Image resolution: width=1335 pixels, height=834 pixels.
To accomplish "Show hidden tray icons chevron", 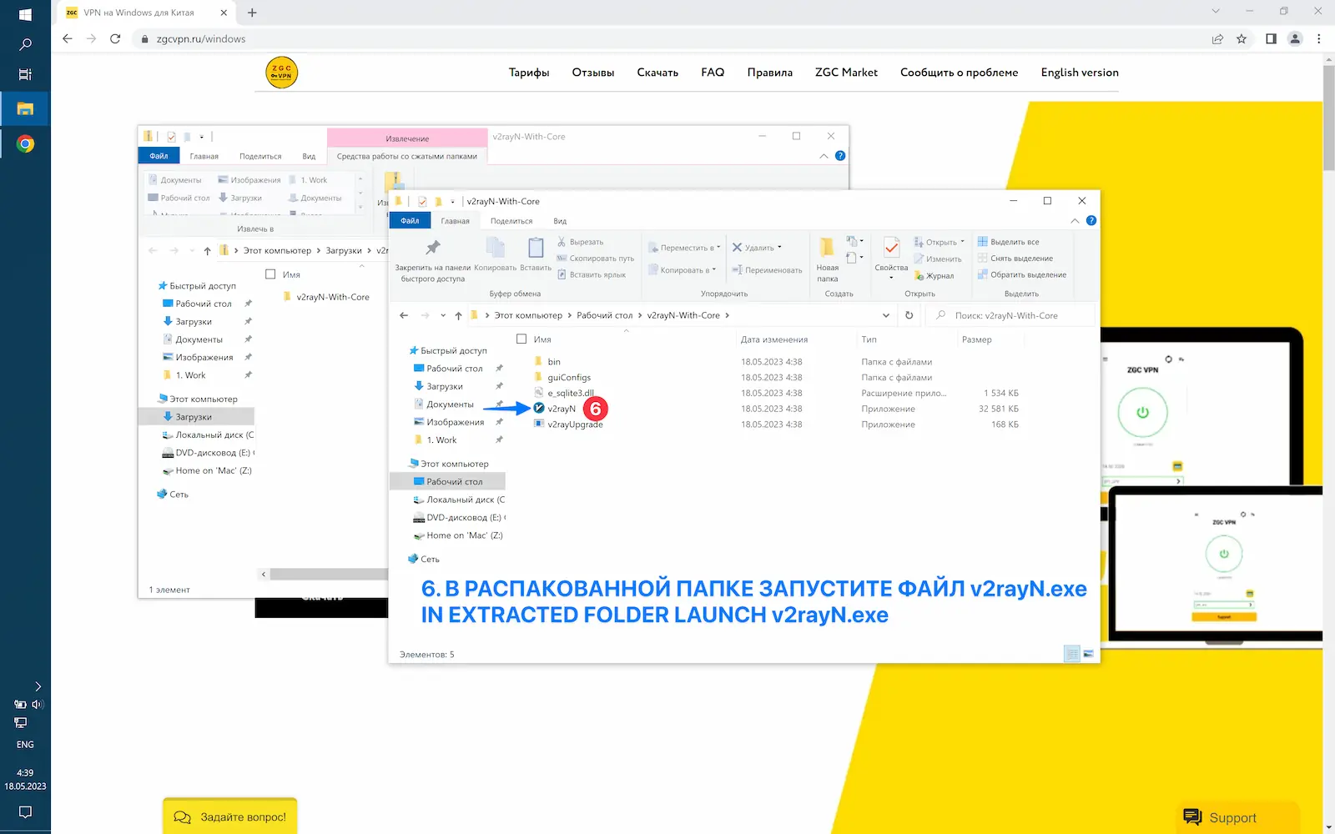I will point(38,686).
